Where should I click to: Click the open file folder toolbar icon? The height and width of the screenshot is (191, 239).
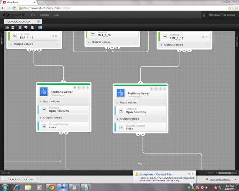(x=7, y=27)
